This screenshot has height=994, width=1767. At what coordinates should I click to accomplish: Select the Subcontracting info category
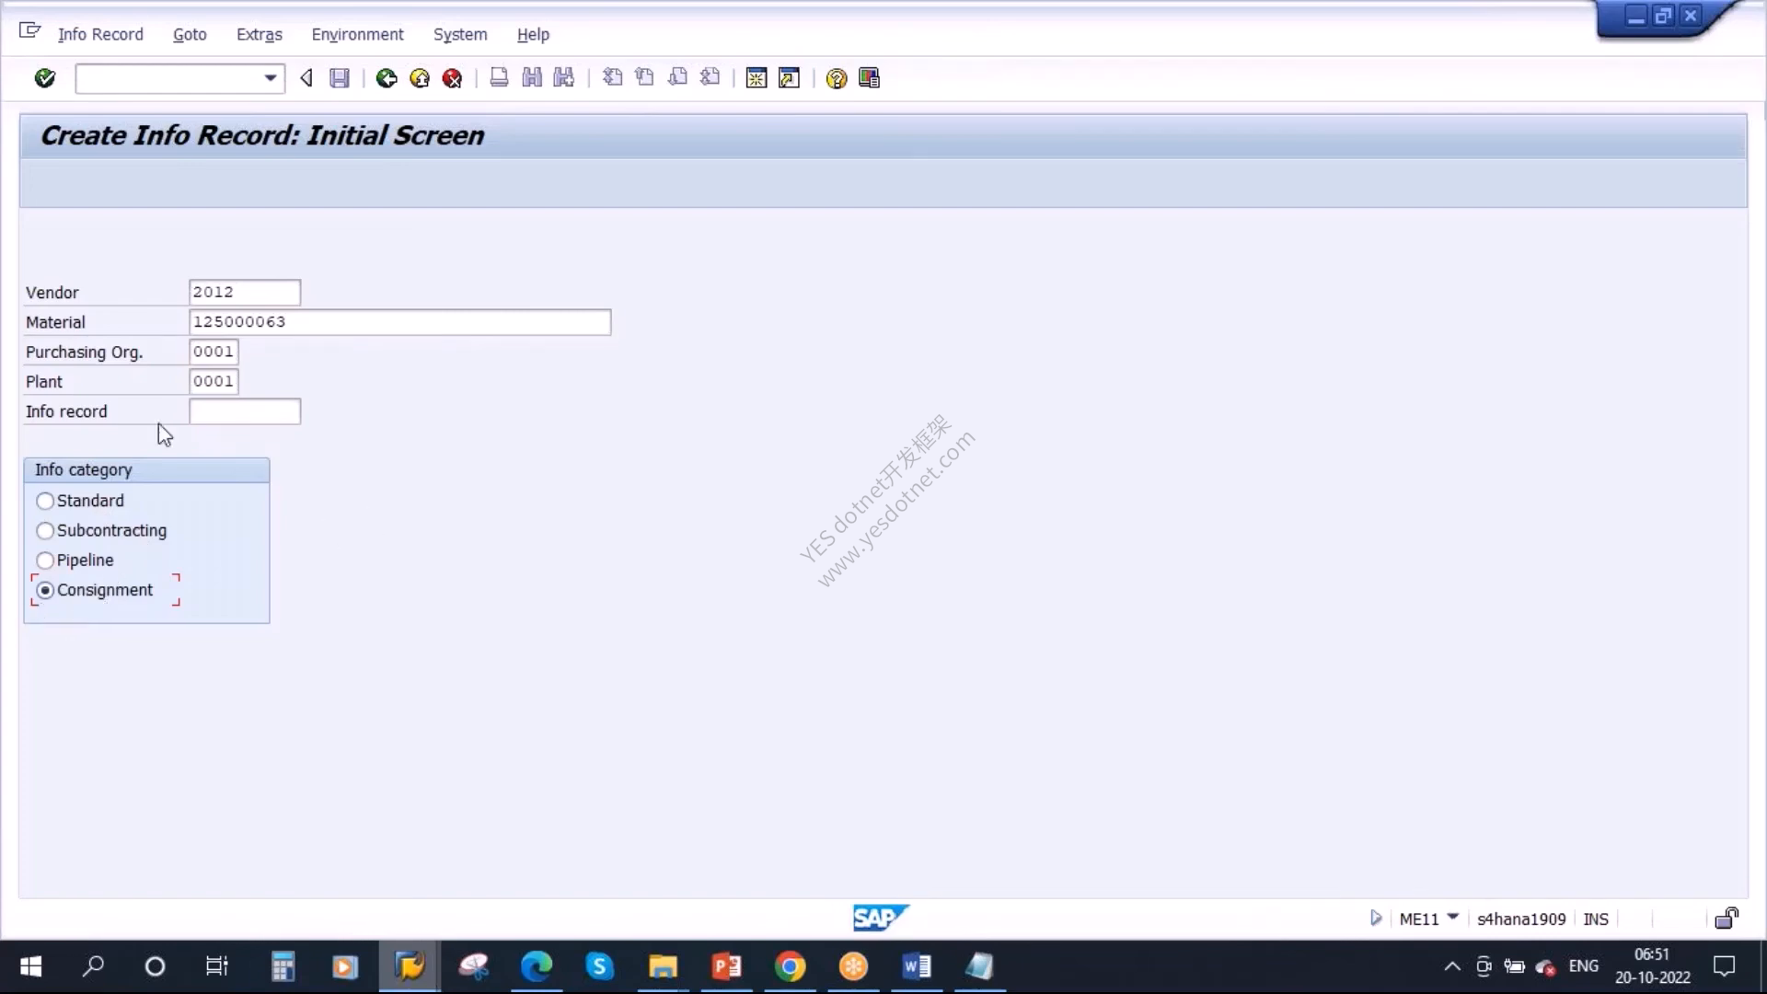pos(45,531)
